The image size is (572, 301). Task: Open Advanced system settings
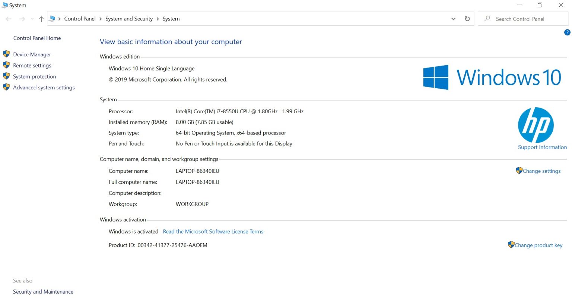pos(44,88)
